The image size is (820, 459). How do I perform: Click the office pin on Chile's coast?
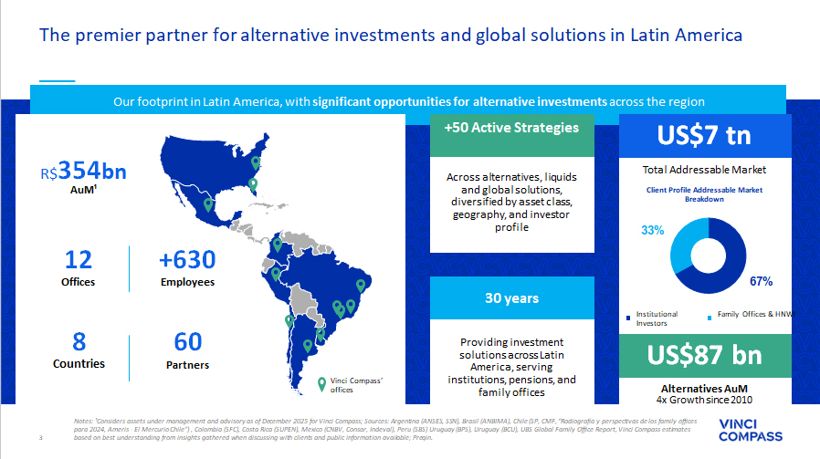[x=289, y=321]
